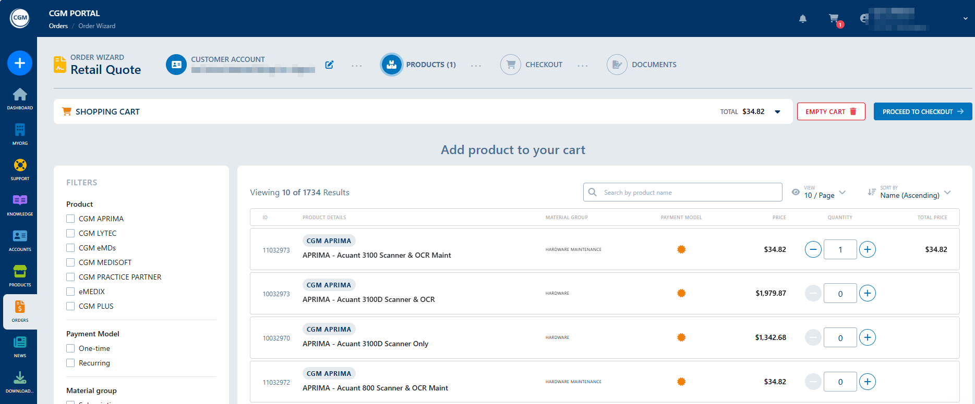Open the cart icon in the header

[834, 19]
